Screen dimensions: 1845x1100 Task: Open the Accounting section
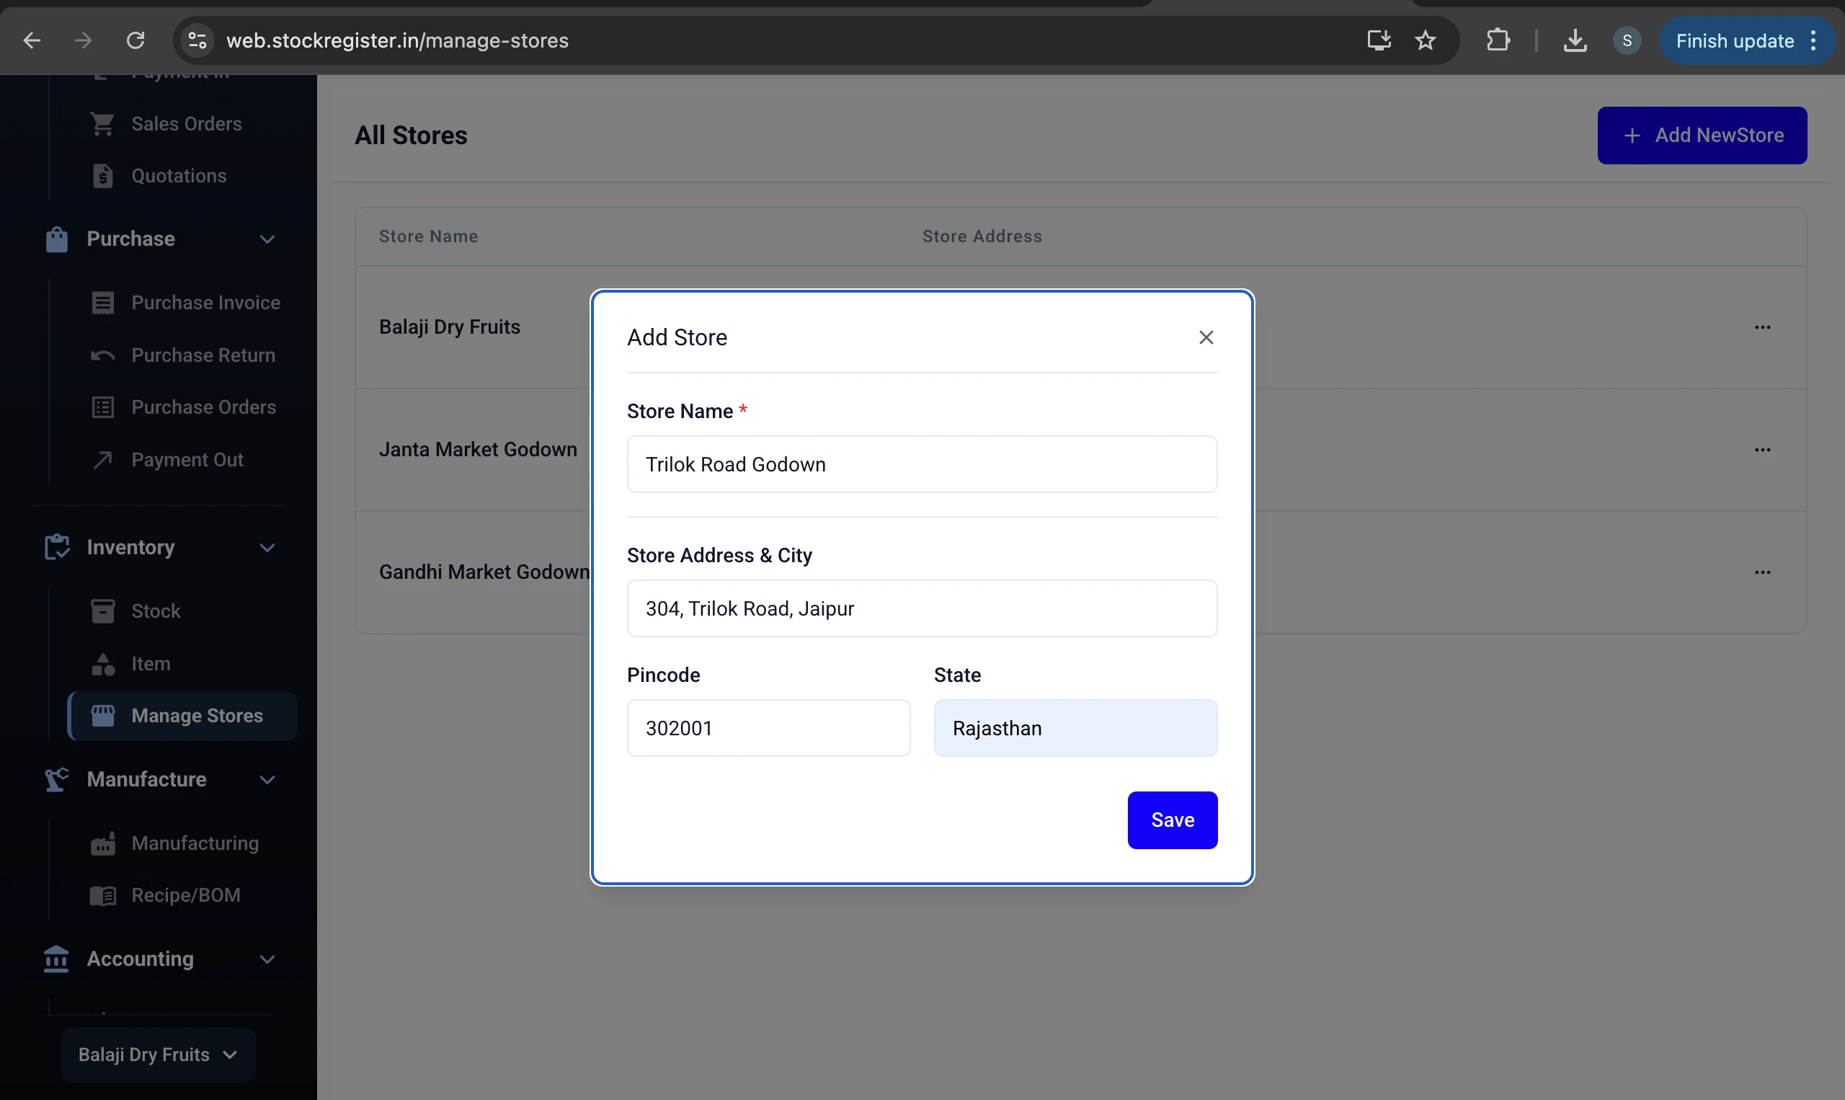(x=139, y=959)
